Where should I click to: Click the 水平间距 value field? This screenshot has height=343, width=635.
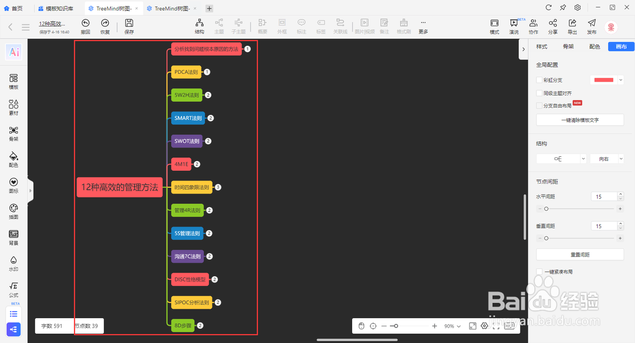point(604,196)
